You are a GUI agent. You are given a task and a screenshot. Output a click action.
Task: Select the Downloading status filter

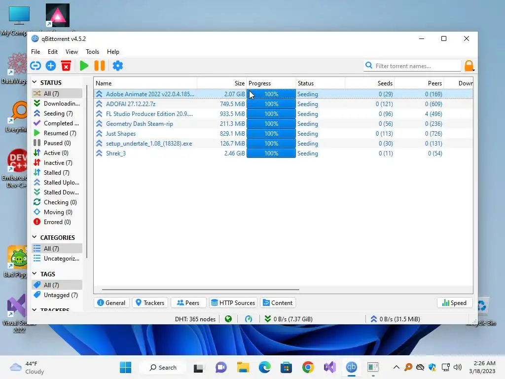pos(57,104)
